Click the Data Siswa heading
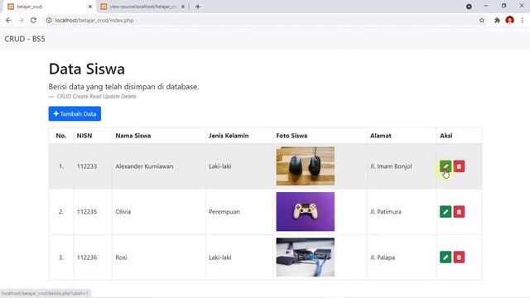Image resolution: width=530 pixels, height=298 pixels. point(87,69)
